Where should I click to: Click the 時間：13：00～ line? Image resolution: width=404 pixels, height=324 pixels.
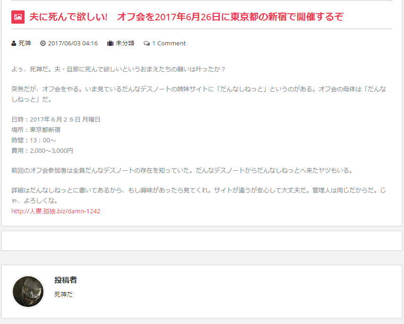[34, 140]
